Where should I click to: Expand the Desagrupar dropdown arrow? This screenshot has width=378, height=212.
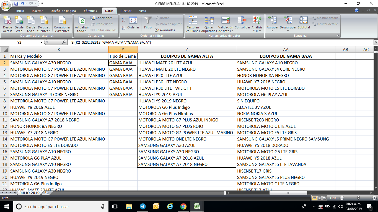tap(288, 31)
